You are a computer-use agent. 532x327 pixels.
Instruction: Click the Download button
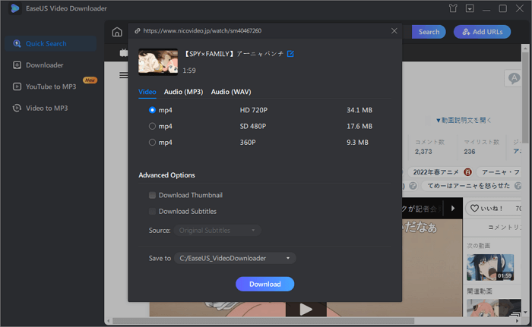click(265, 284)
